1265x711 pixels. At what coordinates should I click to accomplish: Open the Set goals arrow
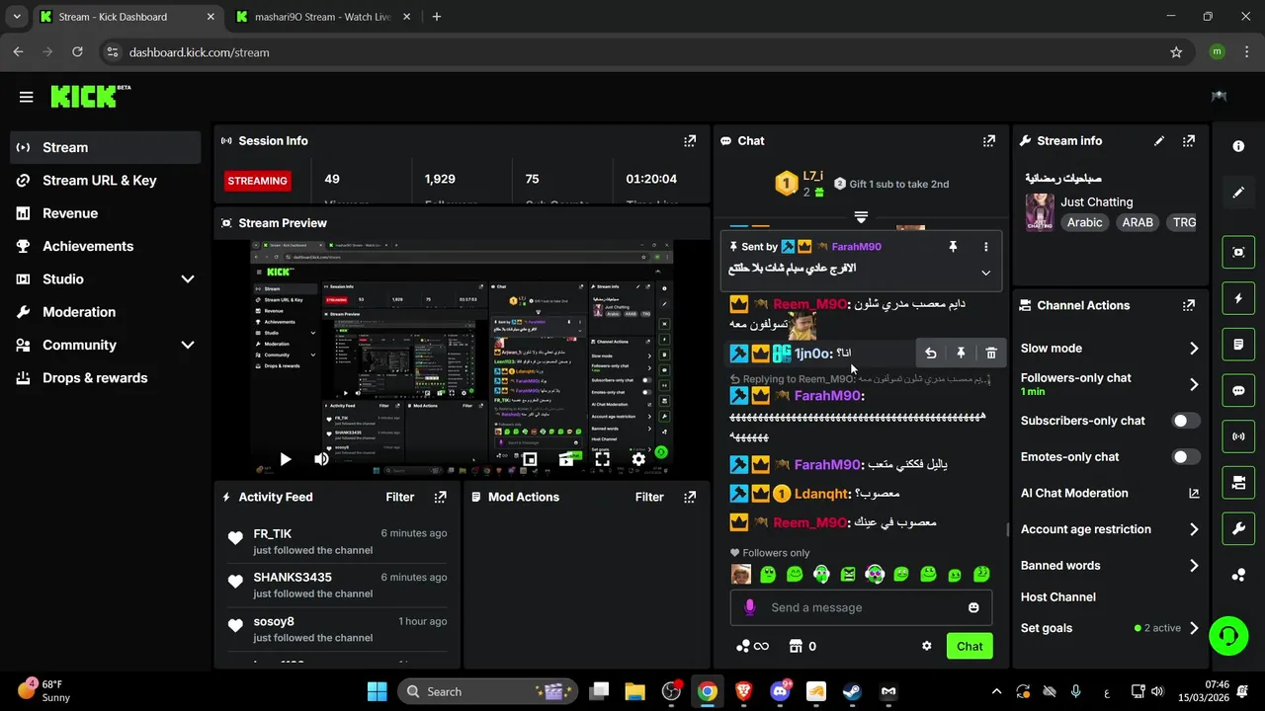click(x=1194, y=628)
